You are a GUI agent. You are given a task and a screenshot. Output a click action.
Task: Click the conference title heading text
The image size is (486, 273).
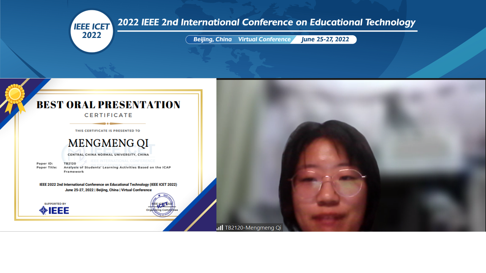(267, 22)
